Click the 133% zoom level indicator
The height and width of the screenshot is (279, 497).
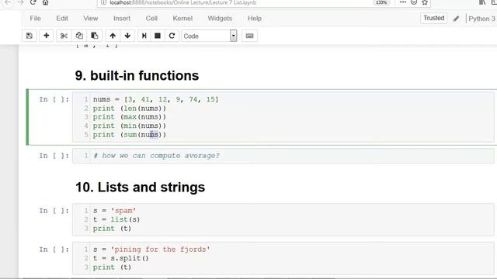click(x=381, y=2)
